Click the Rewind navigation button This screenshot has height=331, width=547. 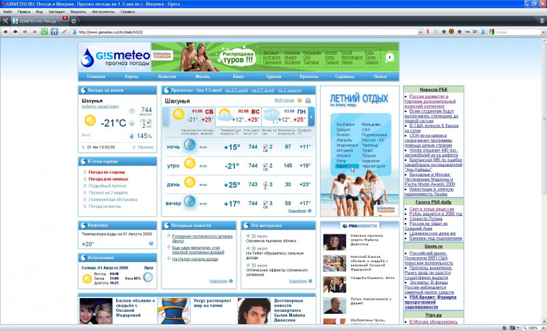click(x=5, y=31)
